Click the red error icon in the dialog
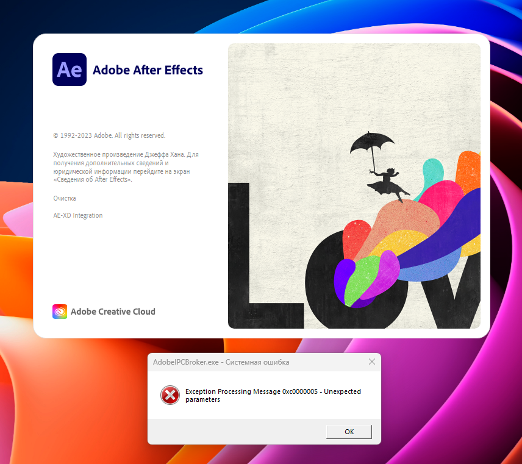 [x=171, y=395]
